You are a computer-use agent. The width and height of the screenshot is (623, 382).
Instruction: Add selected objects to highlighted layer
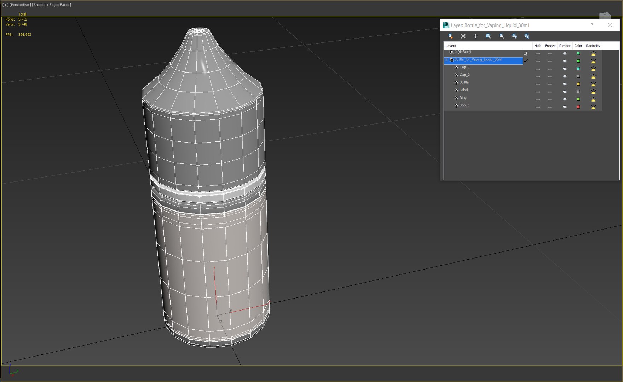pyautogui.click(x=475, y=36)
